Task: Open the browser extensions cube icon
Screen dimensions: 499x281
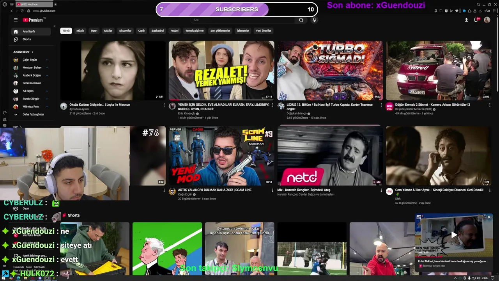Action: (x=469, y=11)
